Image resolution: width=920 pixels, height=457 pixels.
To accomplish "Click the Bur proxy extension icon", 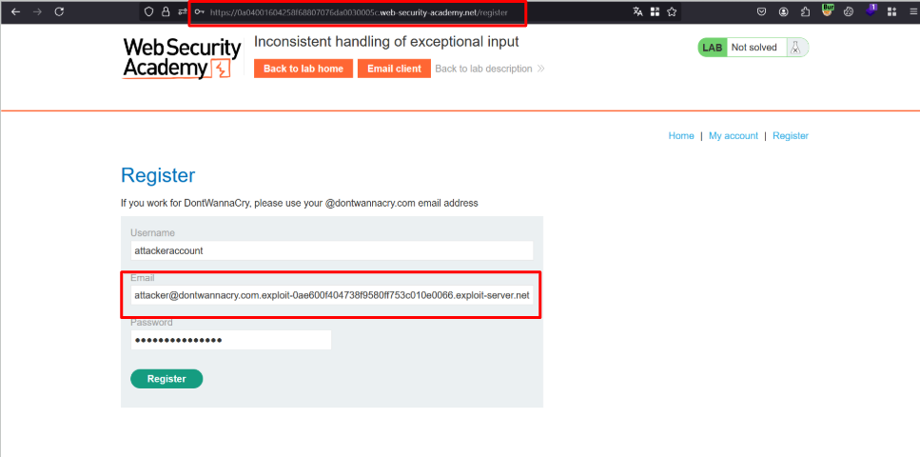I will 827,11.
